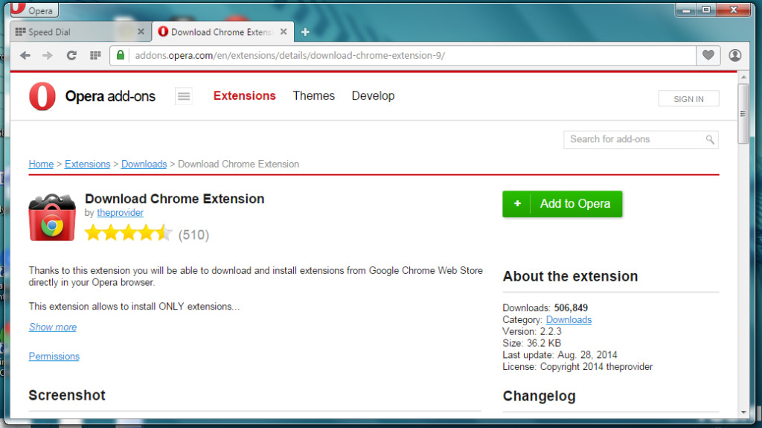Focus the Search for add-ons field
Viewport: 762px width, 428px height.
pos(633,139)
